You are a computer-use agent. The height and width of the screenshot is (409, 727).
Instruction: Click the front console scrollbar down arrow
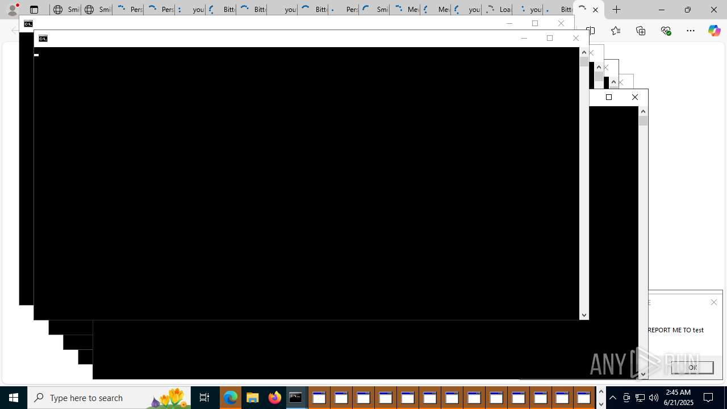coord(584,315)
